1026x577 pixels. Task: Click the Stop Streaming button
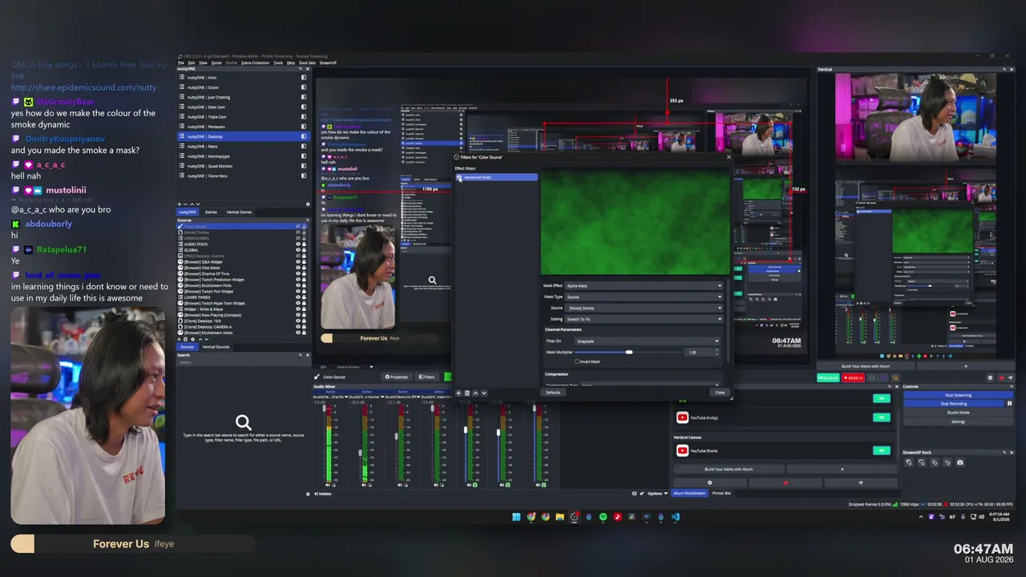click(x=958, y=395)
